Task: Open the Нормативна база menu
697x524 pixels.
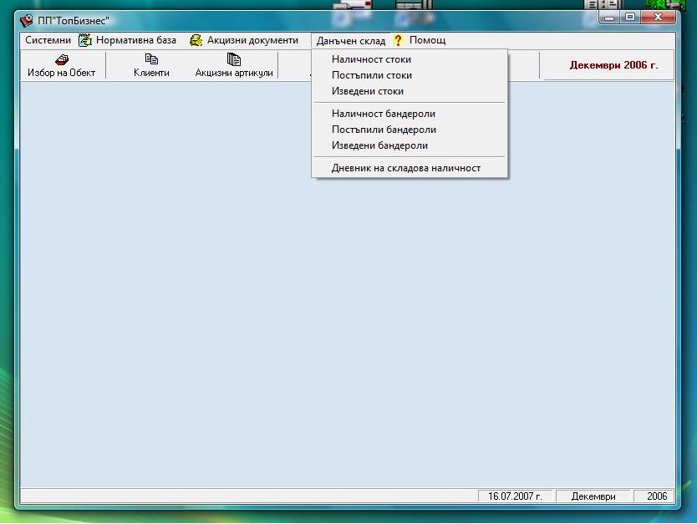Action: pyautogui.click(x=136, y=40)
